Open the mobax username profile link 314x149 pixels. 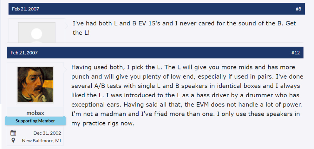tap(35, 113)
